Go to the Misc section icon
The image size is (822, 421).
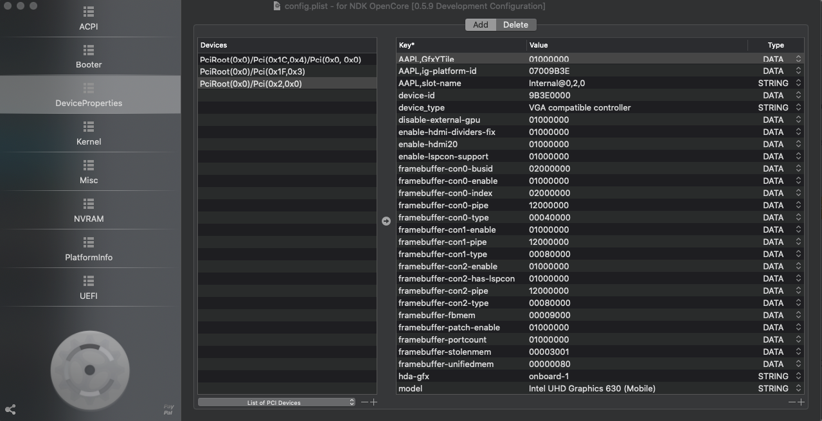click(x=89, y=166)
